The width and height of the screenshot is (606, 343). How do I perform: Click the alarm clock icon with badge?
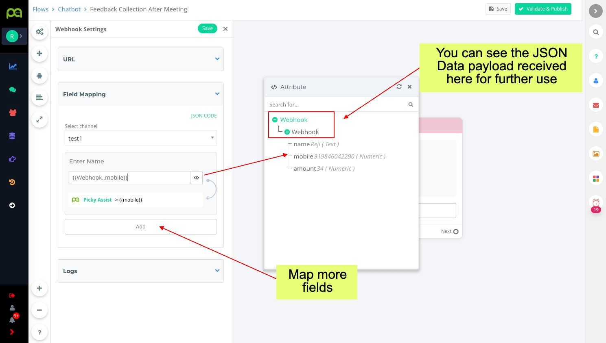pyautogui.click(x=596, y=203)
